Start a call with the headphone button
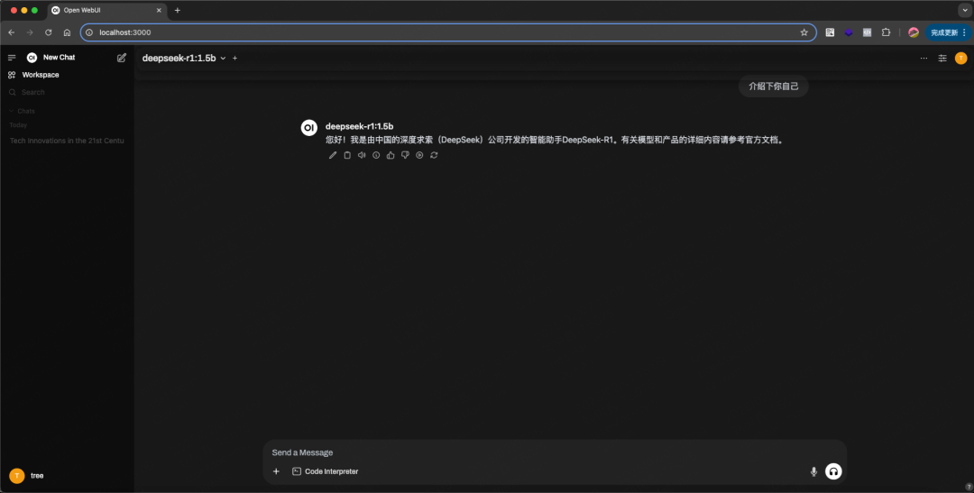 (833, 472)
